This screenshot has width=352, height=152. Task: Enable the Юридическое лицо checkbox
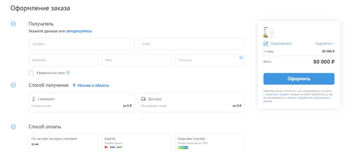coord(31,73)
